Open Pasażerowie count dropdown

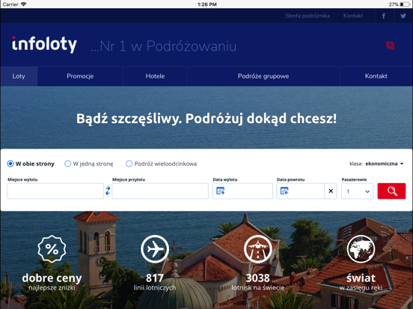click(x=358, y=191)
